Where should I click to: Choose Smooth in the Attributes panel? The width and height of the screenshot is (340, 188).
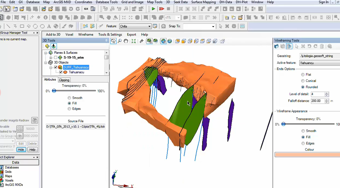coord(69,98)
